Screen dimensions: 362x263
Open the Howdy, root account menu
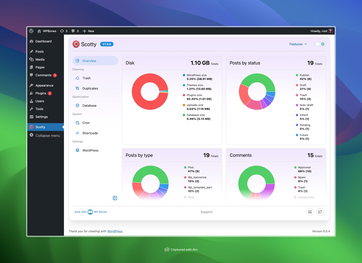[322, 31]
